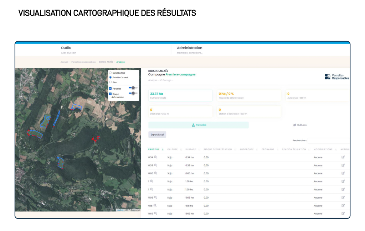Disable the Risque deforestation overlay checkbox
Screen dimensions: 365x231
click(110, 94)
